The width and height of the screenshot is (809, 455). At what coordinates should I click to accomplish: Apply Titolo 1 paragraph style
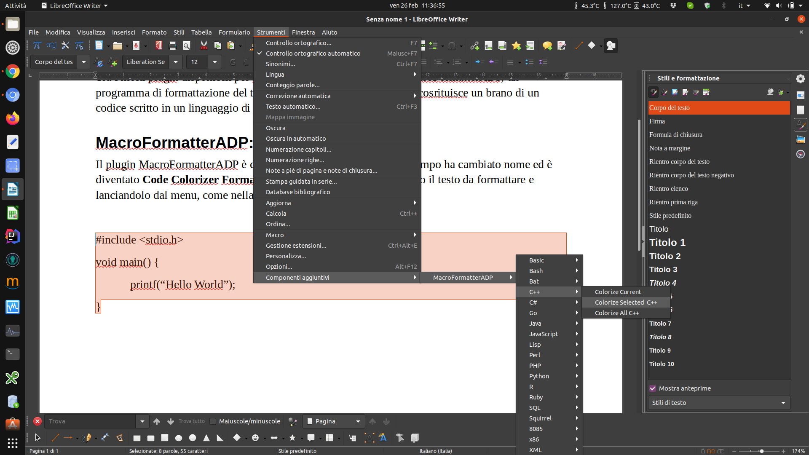click(719, 243)
